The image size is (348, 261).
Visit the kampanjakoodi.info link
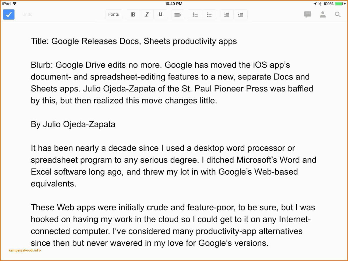[24, 250]
